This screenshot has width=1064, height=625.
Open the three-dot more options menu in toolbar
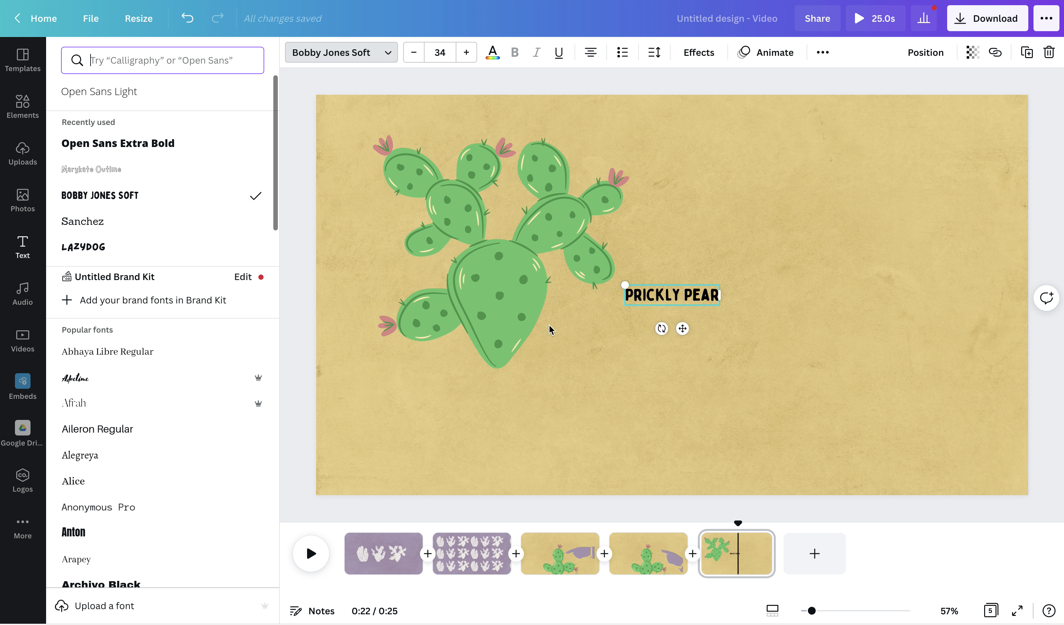tap(823, 52)
